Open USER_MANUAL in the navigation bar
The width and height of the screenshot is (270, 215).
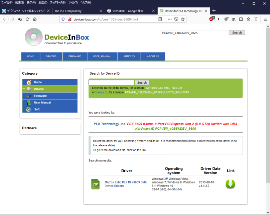coord(102,56)
